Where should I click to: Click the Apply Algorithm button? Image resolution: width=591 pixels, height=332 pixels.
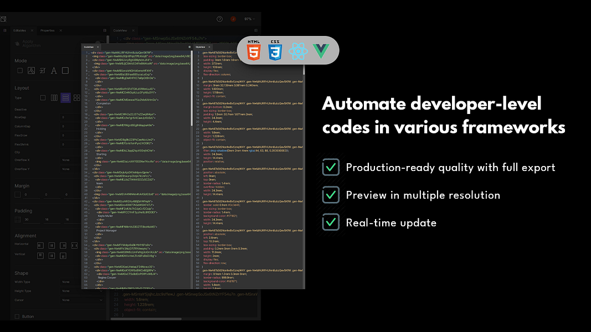pos(32,43)
